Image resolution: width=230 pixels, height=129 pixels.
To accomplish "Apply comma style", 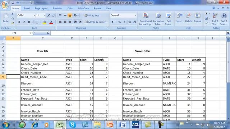I will pos(124,22).
